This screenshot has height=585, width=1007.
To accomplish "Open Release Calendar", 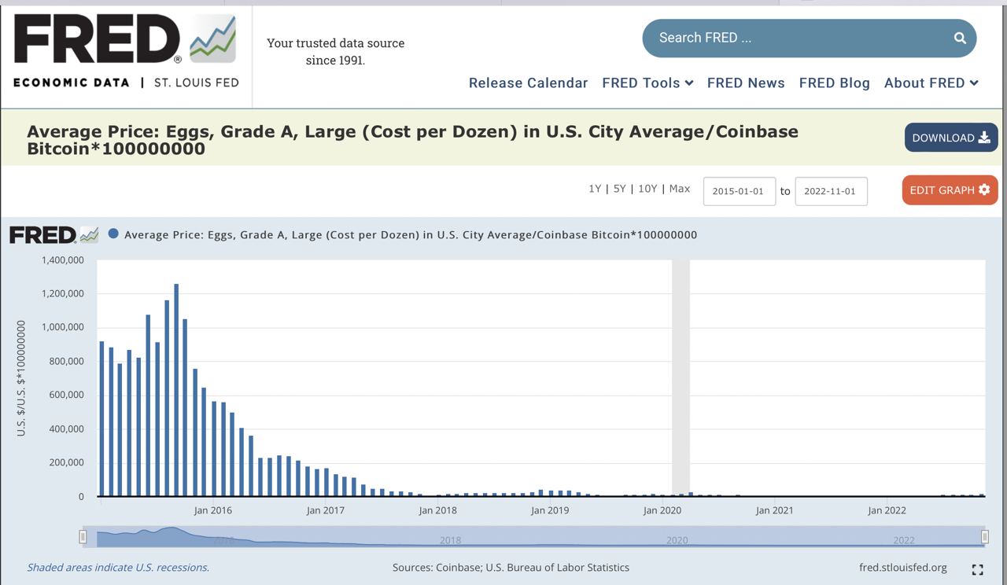I will click(528, 83).
